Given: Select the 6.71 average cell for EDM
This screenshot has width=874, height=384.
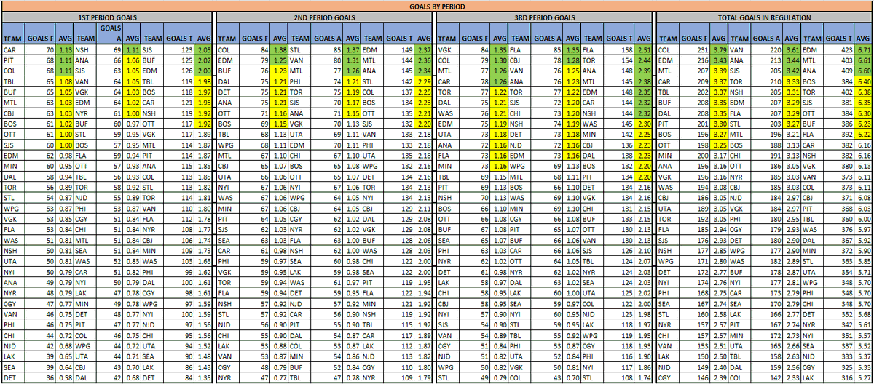Looking at the screenshot, I should 864,49.
